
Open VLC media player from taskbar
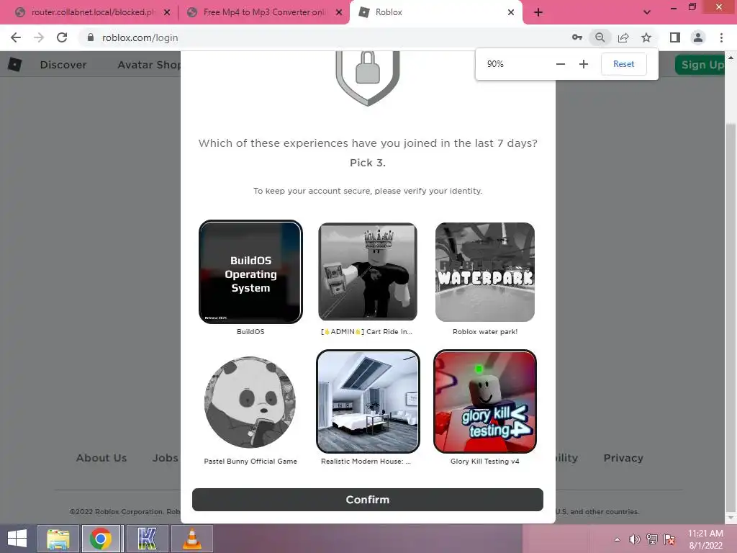point(191,539)
